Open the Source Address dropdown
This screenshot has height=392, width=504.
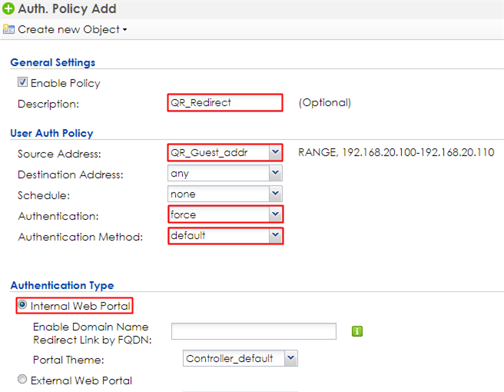[276, 152]
